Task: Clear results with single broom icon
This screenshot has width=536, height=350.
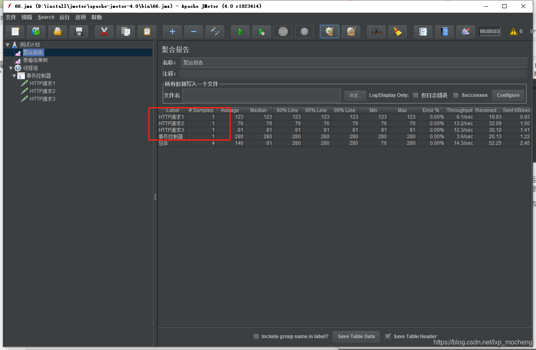Action: pyautogui.click(x=329, y=31)
